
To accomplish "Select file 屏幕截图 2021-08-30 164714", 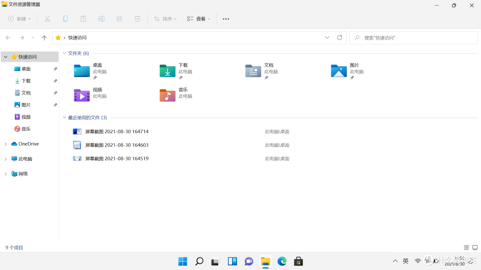I will [111, 131].
